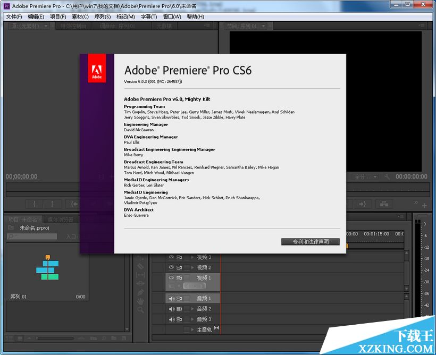
Task: Open the 帮助(H) menu
Action: click(x=196, y=16)
